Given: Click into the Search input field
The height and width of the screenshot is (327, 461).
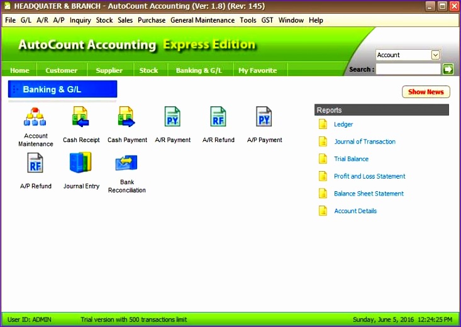Looking at the screenshot, I should tap(408, 69).
